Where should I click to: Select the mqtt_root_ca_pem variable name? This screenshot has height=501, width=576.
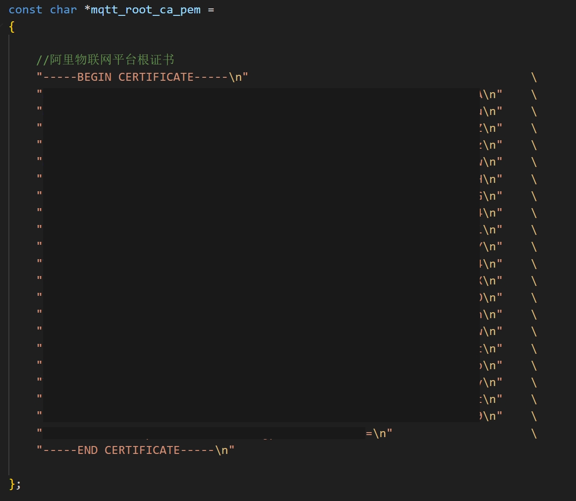(146, 10)
